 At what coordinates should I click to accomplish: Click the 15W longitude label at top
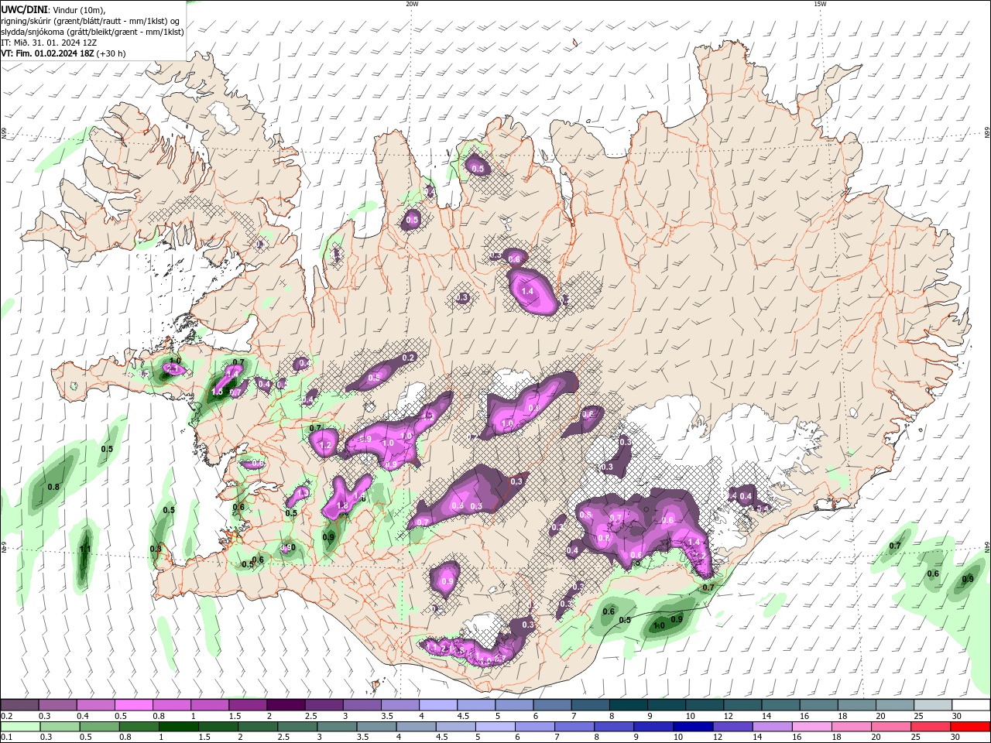point(820,4)
